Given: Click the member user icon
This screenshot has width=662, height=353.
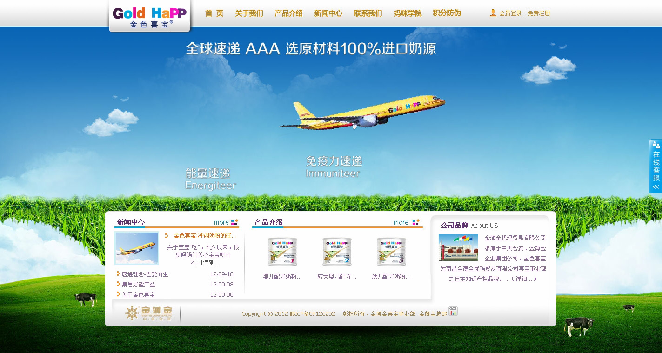Looking at the screenshot, I should point(493,13).
